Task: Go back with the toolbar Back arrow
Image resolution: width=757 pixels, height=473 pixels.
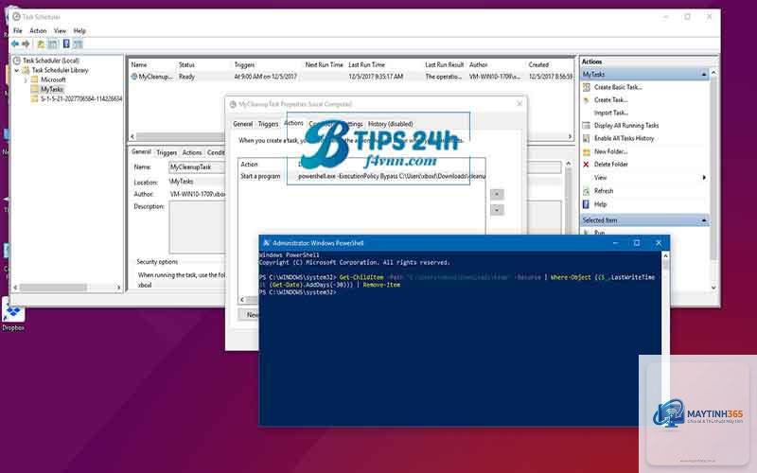Action: tap(15, 44)
